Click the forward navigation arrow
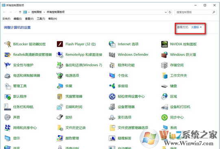 point(11,12)
